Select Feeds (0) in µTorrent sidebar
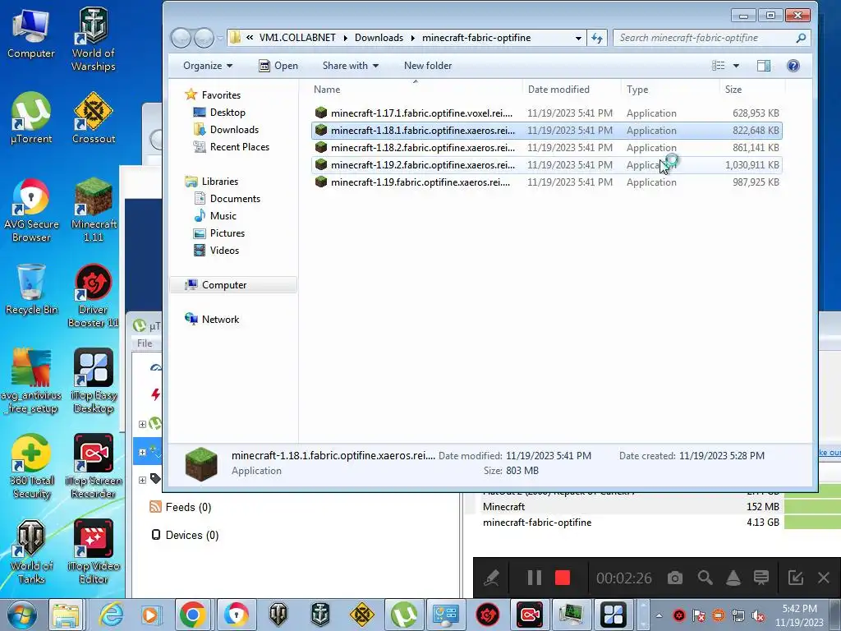This screenshot has width=841, height=631. click(x=181, y=507)
